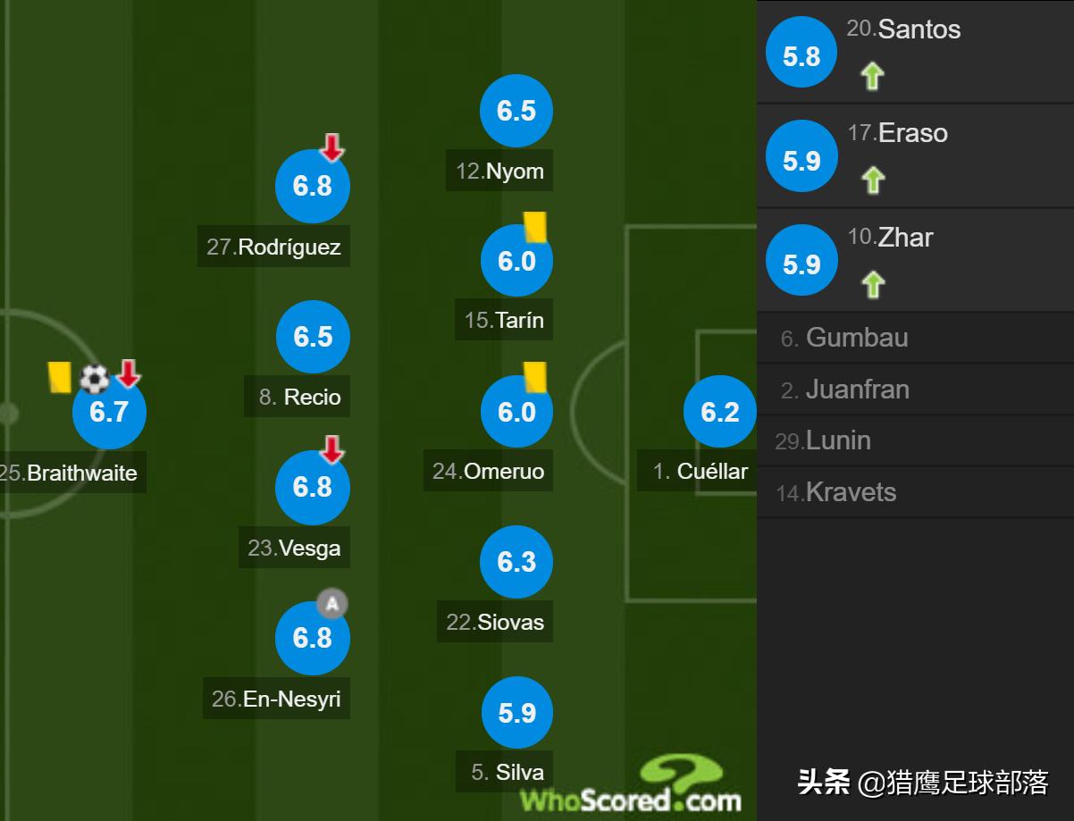This screenshot has width=1074, height=821.
Task: Click Kravets in the bench list
Action: pyautogui.click(x=849, y=492)
